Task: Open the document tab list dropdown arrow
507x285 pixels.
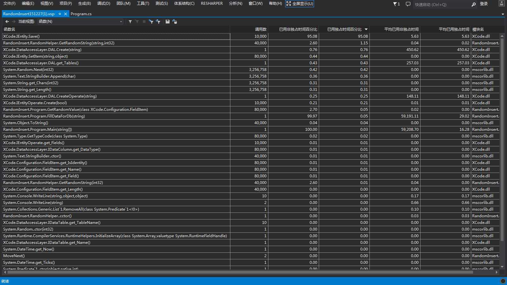Action: pyautogui.click(x=503, y=14)
